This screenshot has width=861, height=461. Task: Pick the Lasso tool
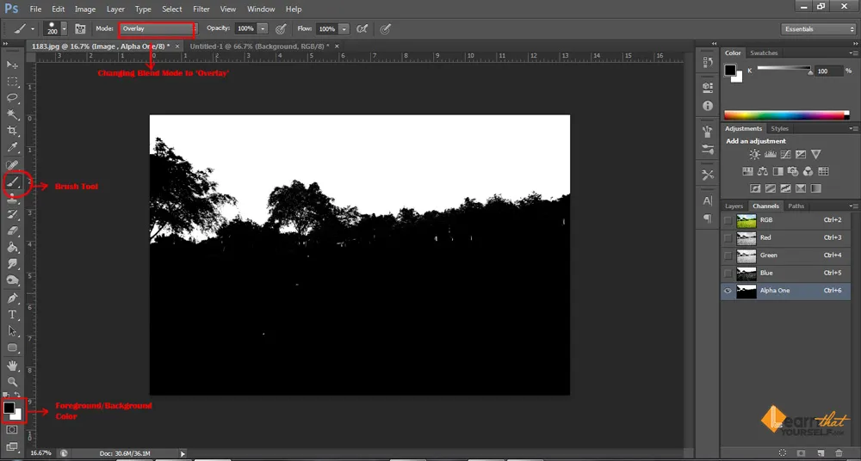[13, 98]
